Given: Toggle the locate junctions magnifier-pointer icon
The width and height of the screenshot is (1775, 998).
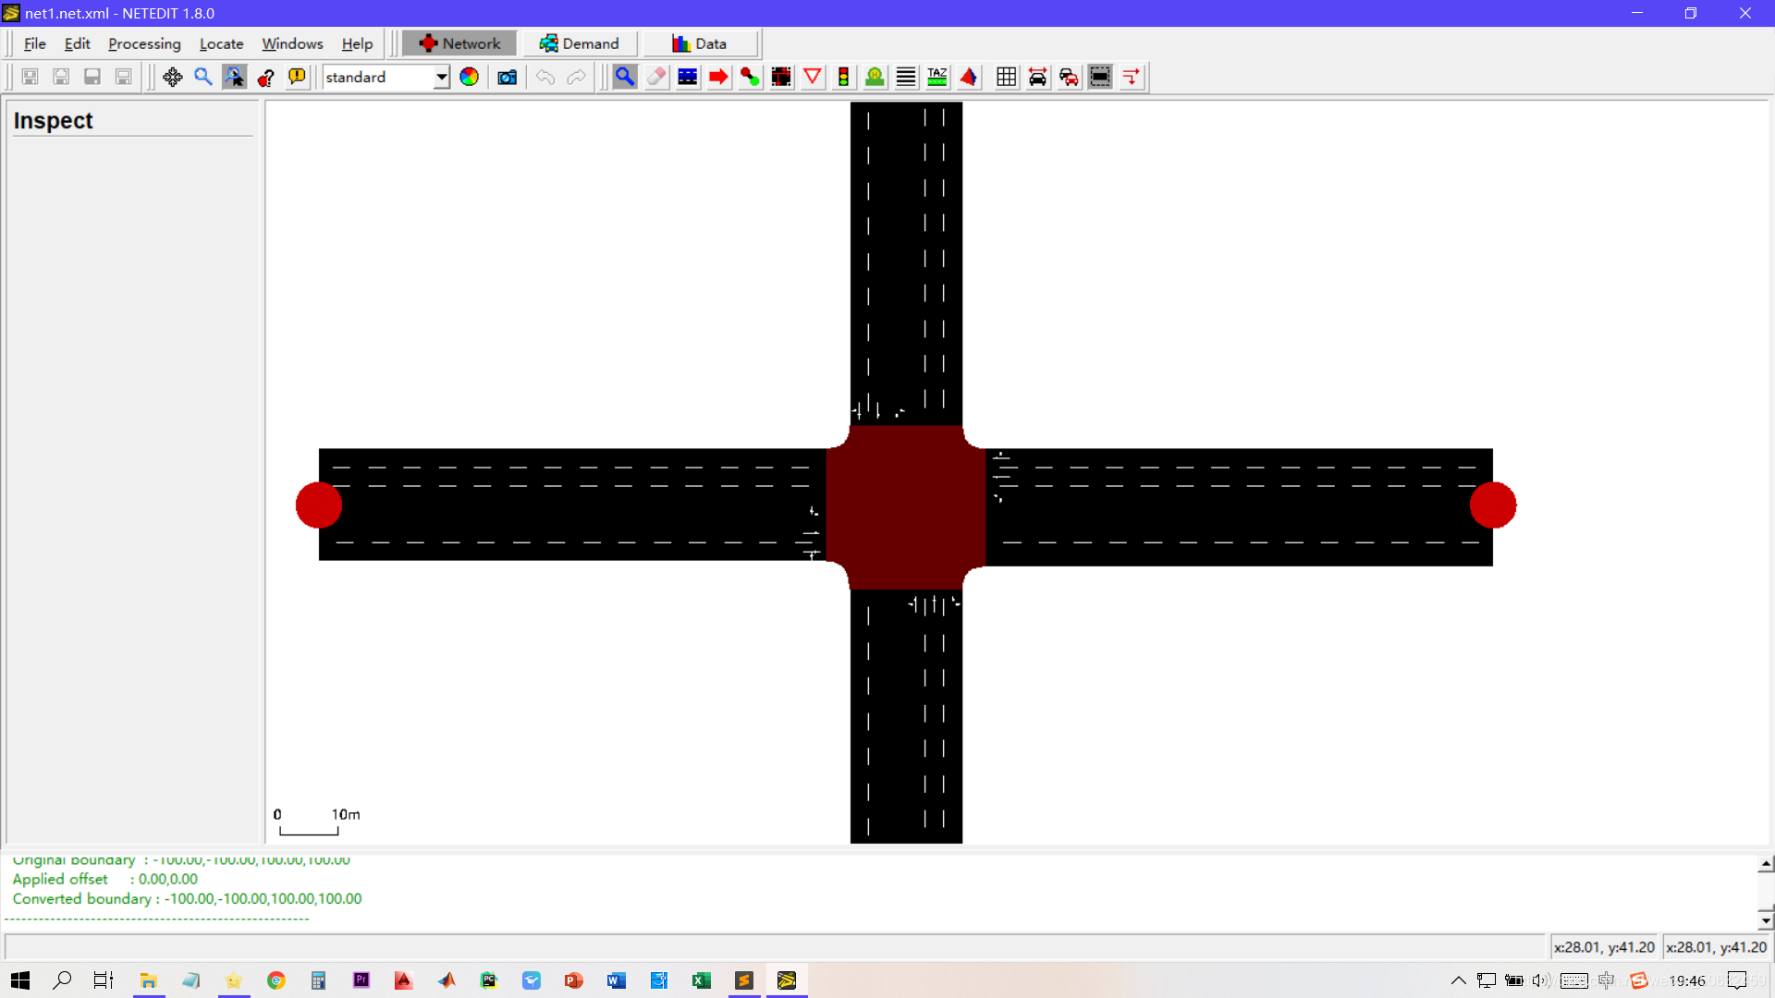Looking at the screenshot, I should point(234,77).
